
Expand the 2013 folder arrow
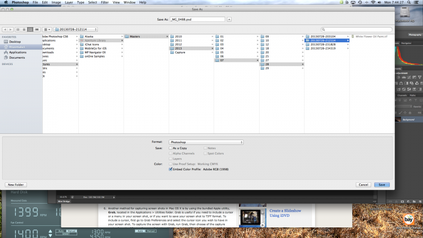pos(213,48)
